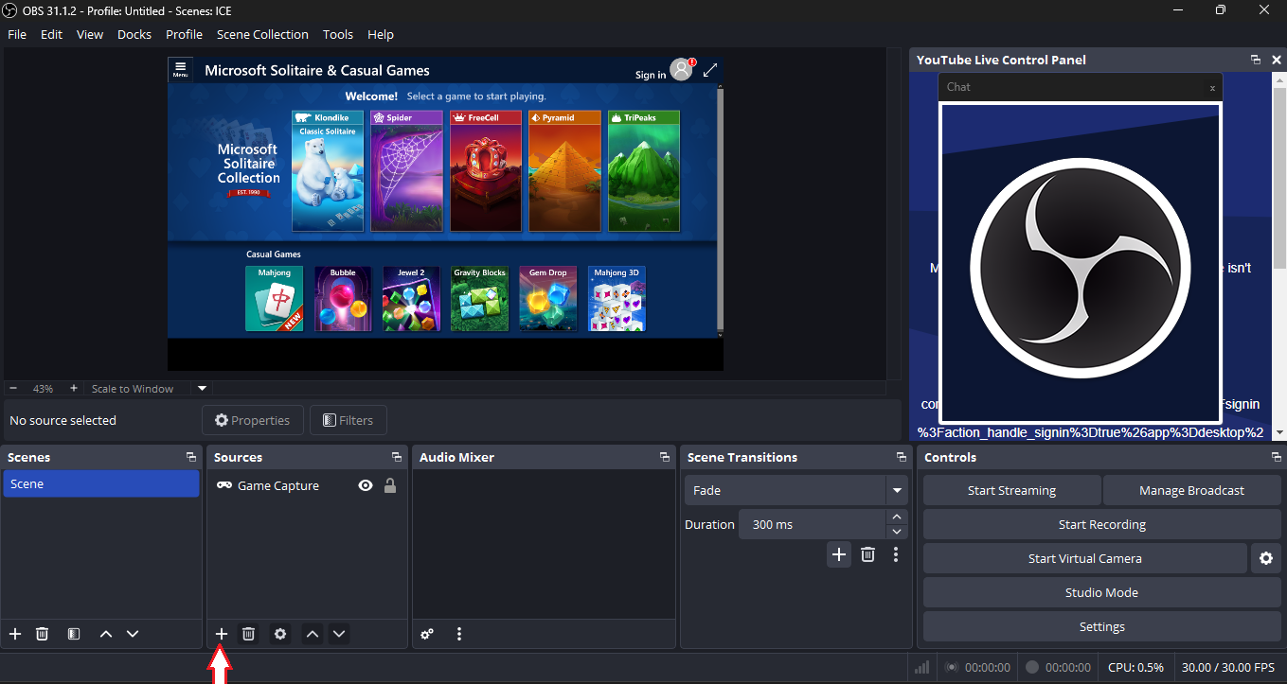The image size is (1287, 684).
Task: Click Sign in in Solitaire preview
Action: 650,75
